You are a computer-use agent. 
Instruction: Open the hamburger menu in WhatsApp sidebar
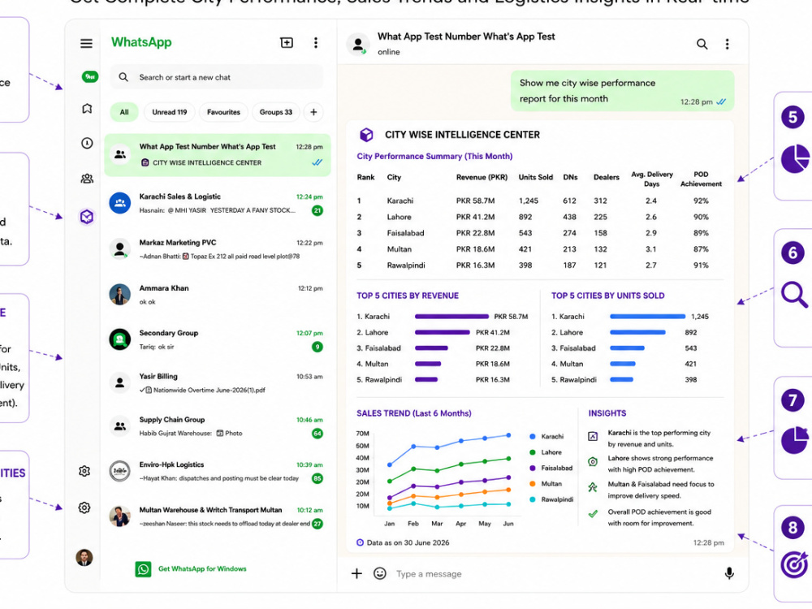[87, 44]
